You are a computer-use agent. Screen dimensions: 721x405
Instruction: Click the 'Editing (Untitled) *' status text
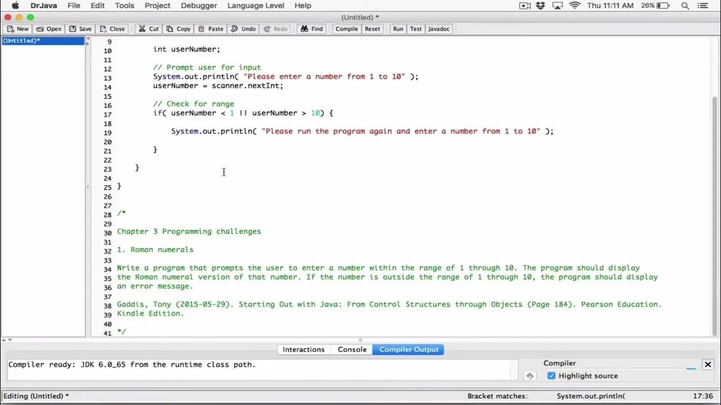(36, 396)
